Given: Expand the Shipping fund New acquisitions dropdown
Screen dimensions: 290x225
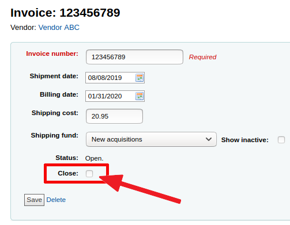Looking at the screenshot, I should [x=151, y=139].
